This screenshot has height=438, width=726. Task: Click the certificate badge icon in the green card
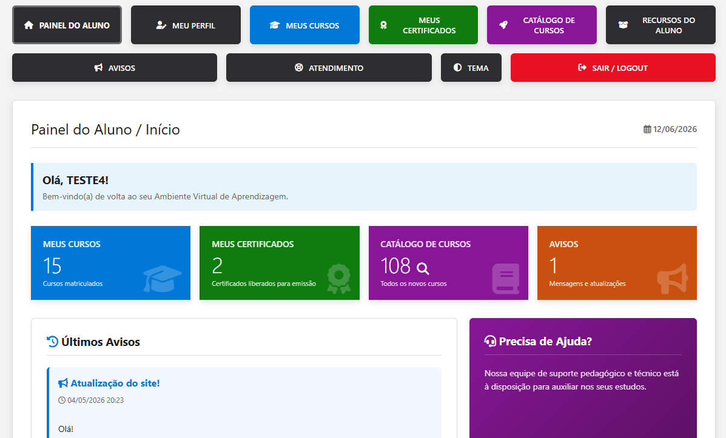339,279
